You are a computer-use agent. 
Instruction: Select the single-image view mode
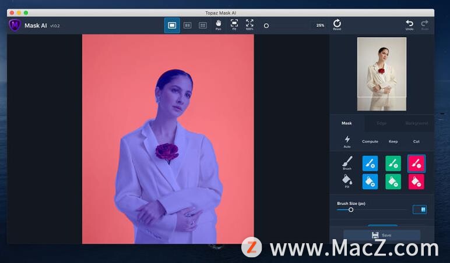coord(172,26)
